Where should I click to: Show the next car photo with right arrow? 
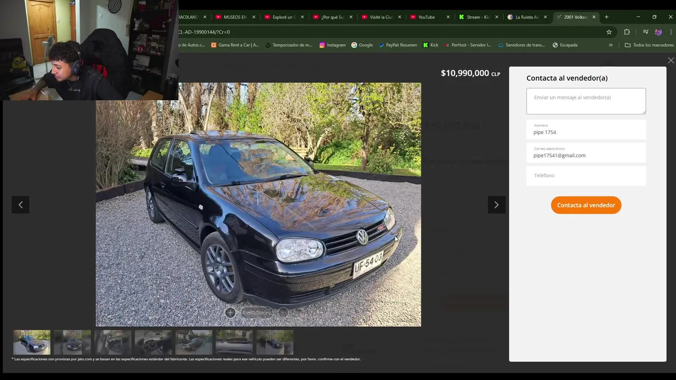point(496,205)
